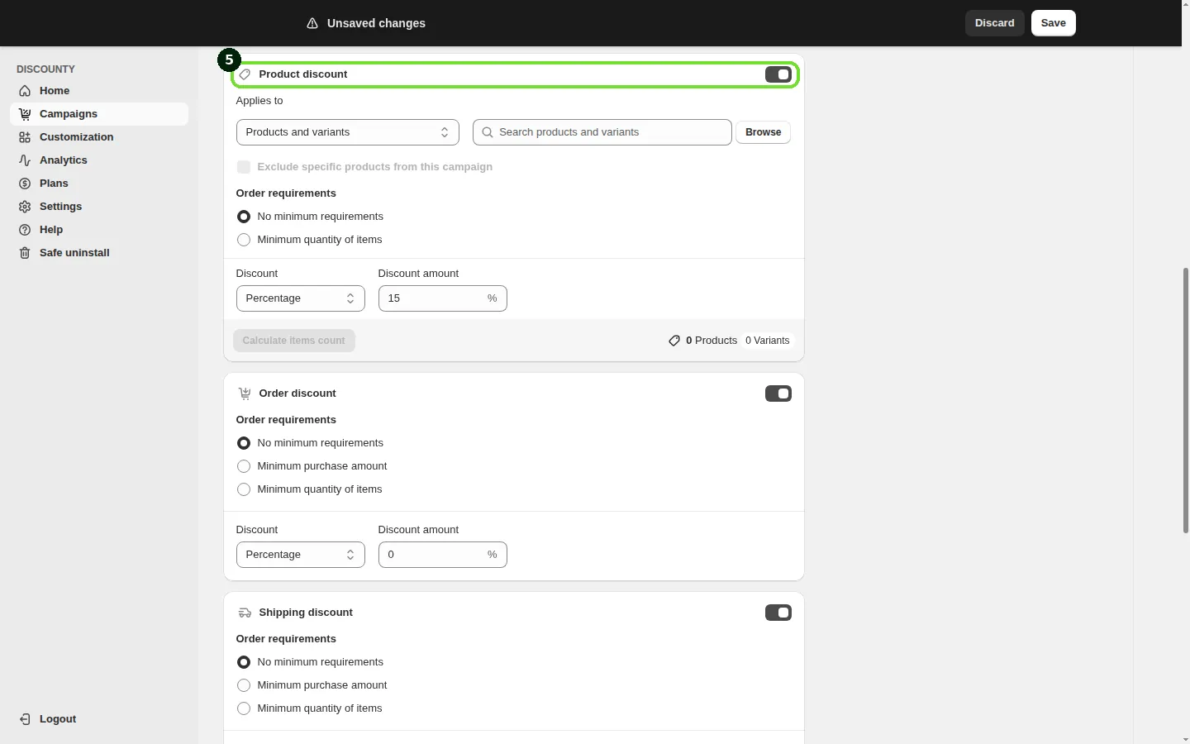Open Campaigns in the sidebar
1190x744 pixels.
pyautogui.click(x=99, y=114)
